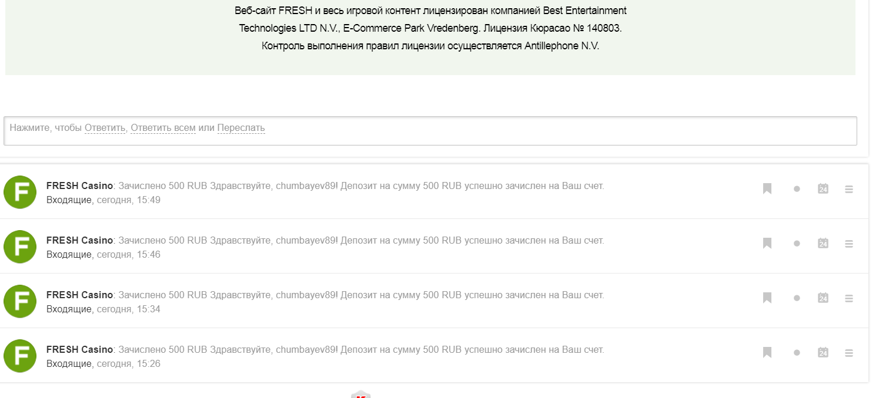This screenshot has width=879, height=398.
Task: Bookmark the 15:26 FRESH Casino email
Action: [767, 352]
